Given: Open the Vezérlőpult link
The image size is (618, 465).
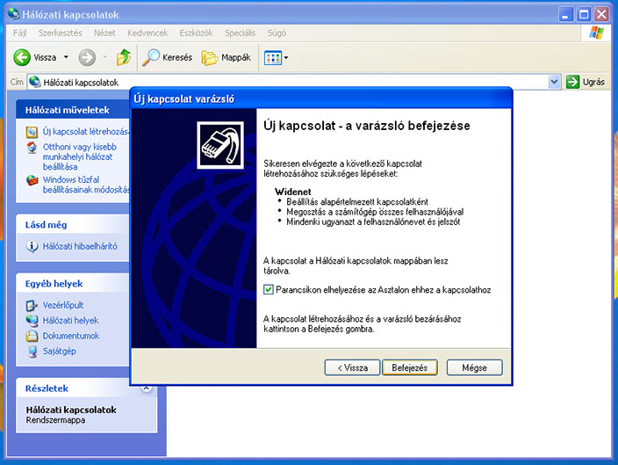Looking at the screenshot, I should pos(62,305).
